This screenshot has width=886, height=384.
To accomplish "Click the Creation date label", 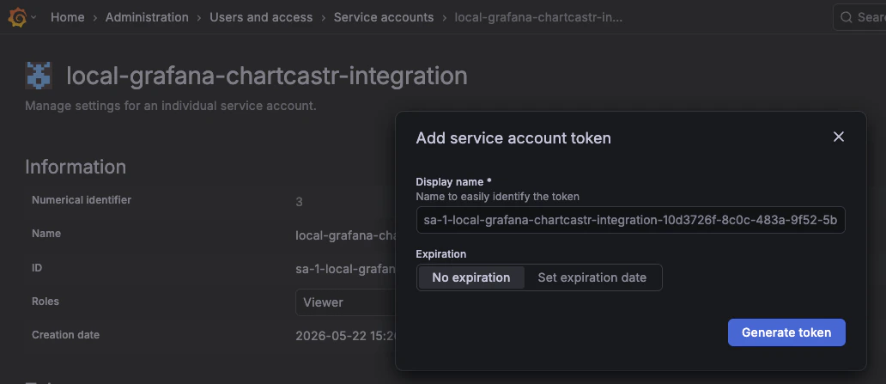I will point(65,335).
